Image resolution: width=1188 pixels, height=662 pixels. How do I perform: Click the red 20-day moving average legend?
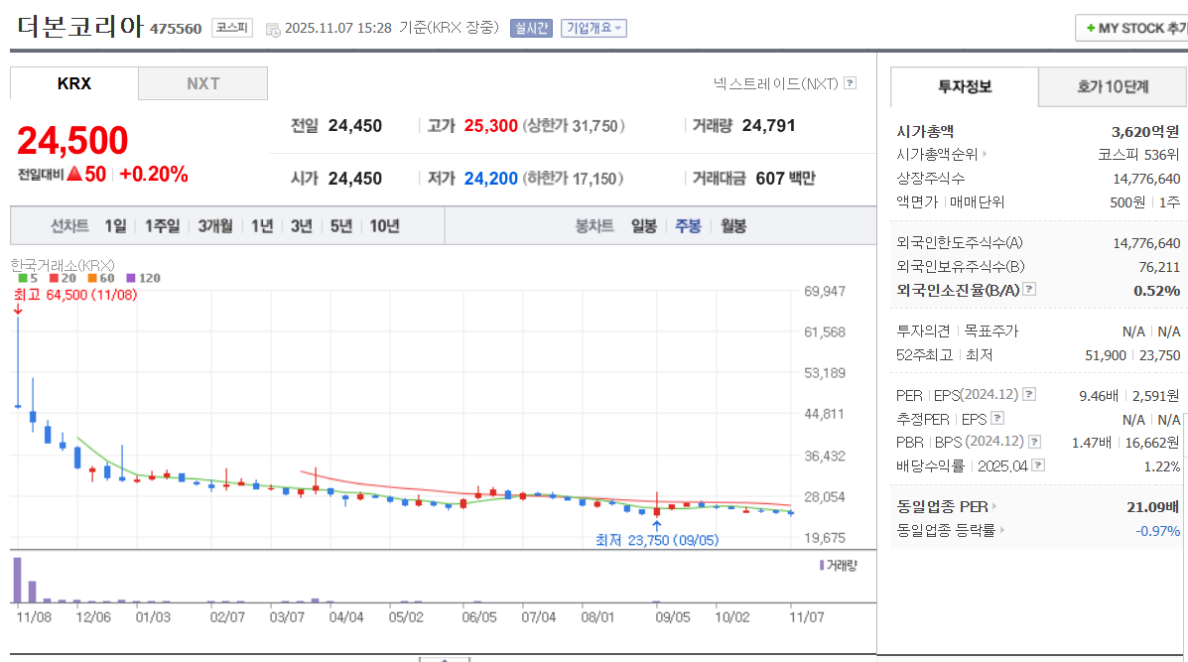click(63, 278)
